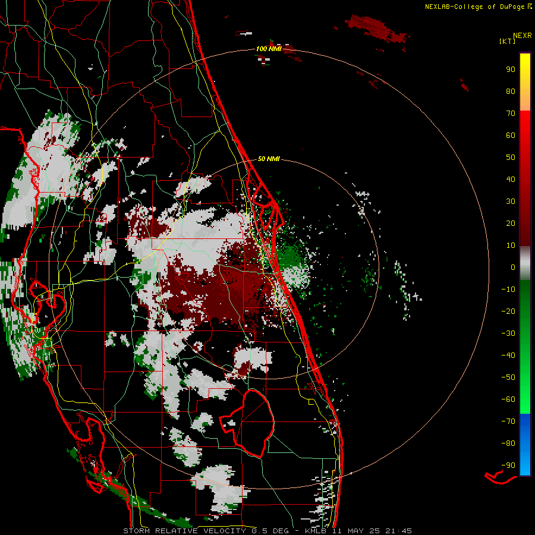Click the gray zero-velocity band of color bar
Screen dimensions: 535x535
[525, 263]
